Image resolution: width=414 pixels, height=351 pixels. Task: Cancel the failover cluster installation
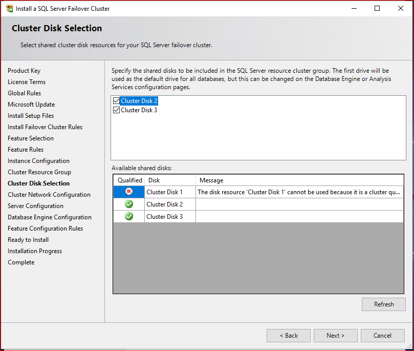[382, 336]
